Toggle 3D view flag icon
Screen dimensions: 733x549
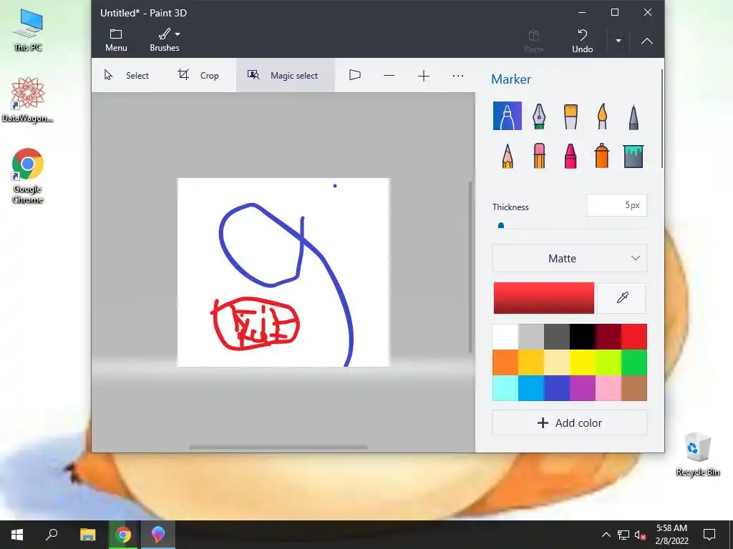click(x=355, y=75)
